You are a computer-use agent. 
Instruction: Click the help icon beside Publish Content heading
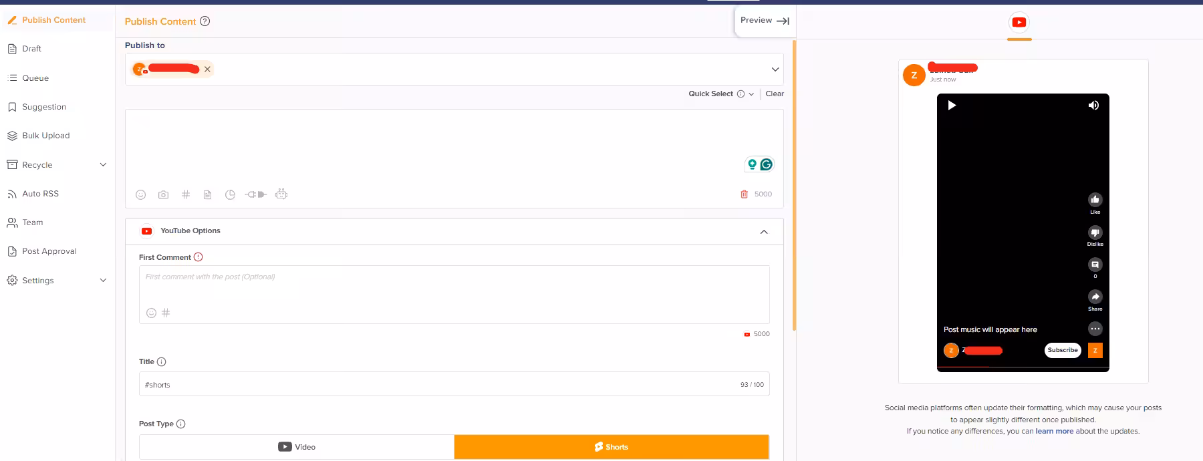click(205, 21)
